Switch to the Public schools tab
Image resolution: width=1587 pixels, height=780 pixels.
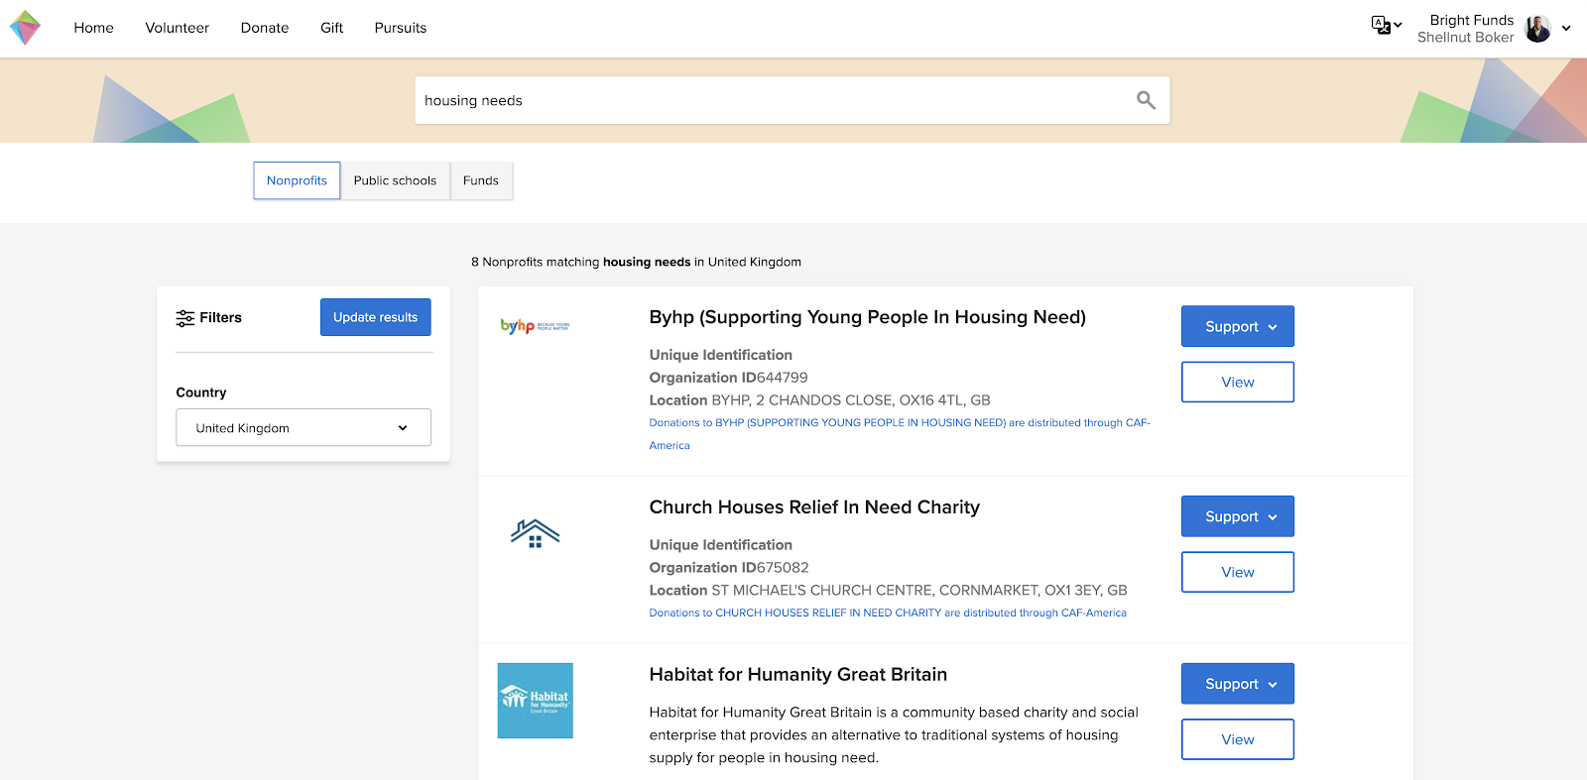pos(395,181)
